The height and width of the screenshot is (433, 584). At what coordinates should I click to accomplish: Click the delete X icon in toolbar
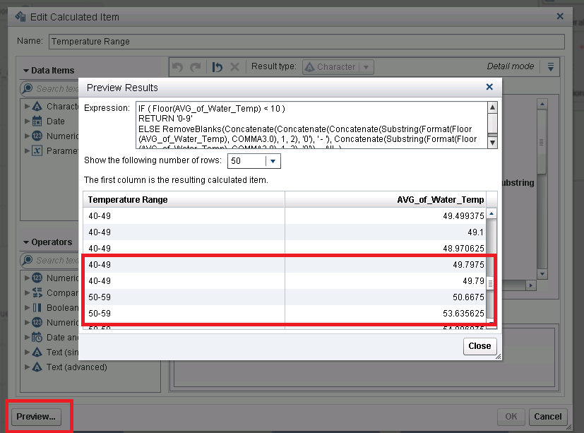[x=234, y=67]
